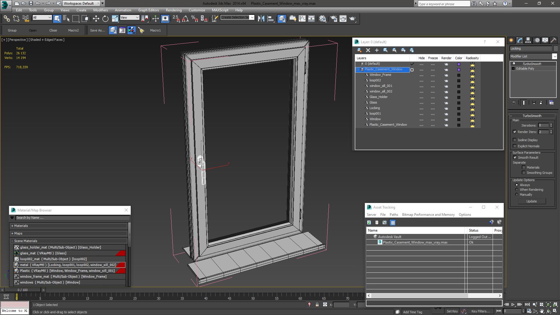Select Manually update option

coord(517,195)
